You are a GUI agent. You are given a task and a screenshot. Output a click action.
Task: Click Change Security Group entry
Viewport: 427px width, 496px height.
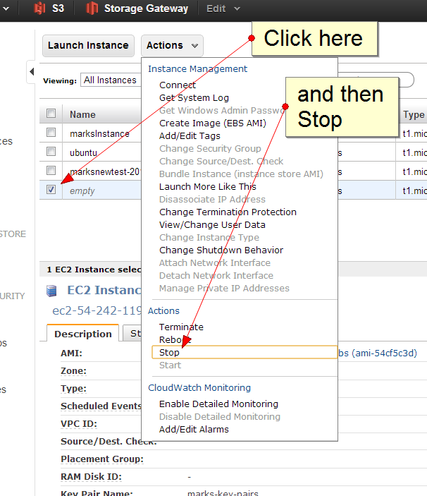pyautogui.click(x=210, y=148)
